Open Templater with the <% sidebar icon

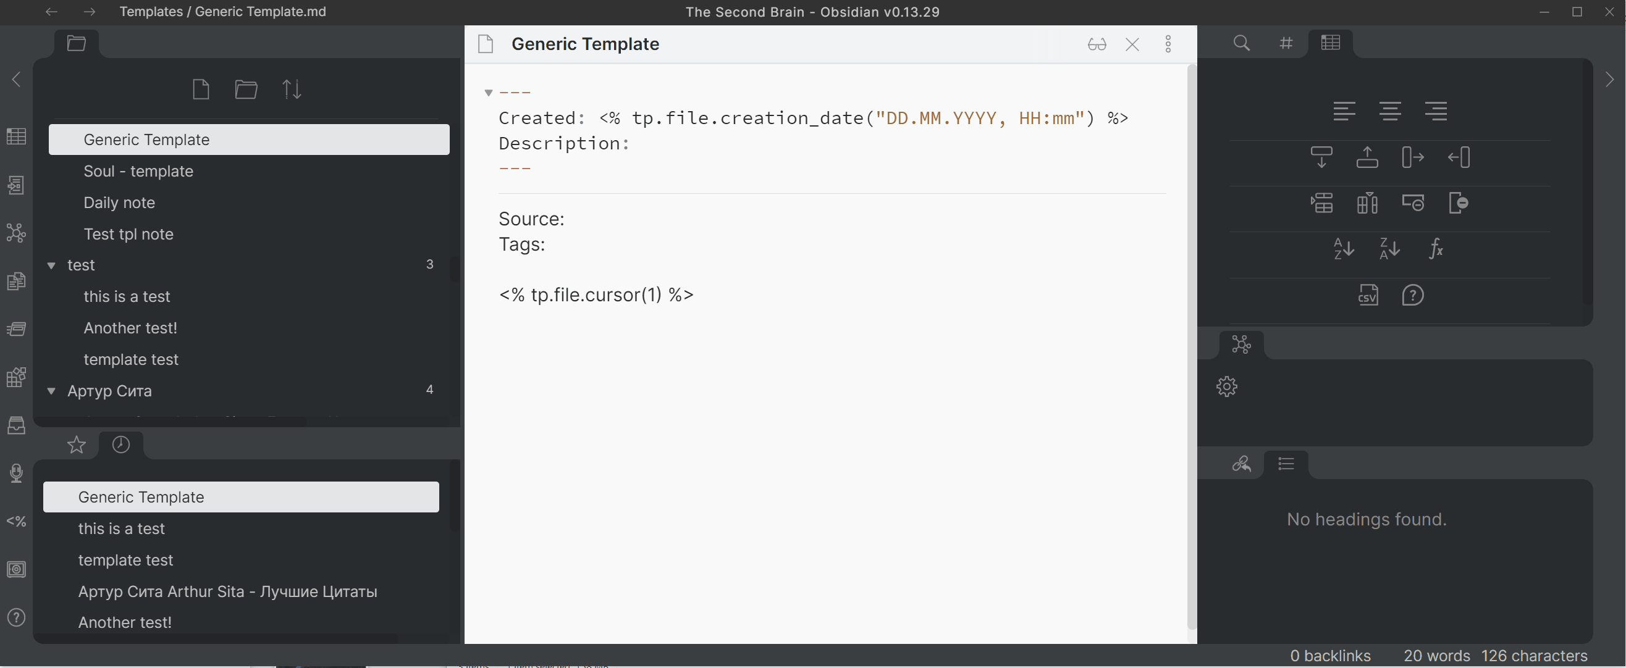[16, 521]
